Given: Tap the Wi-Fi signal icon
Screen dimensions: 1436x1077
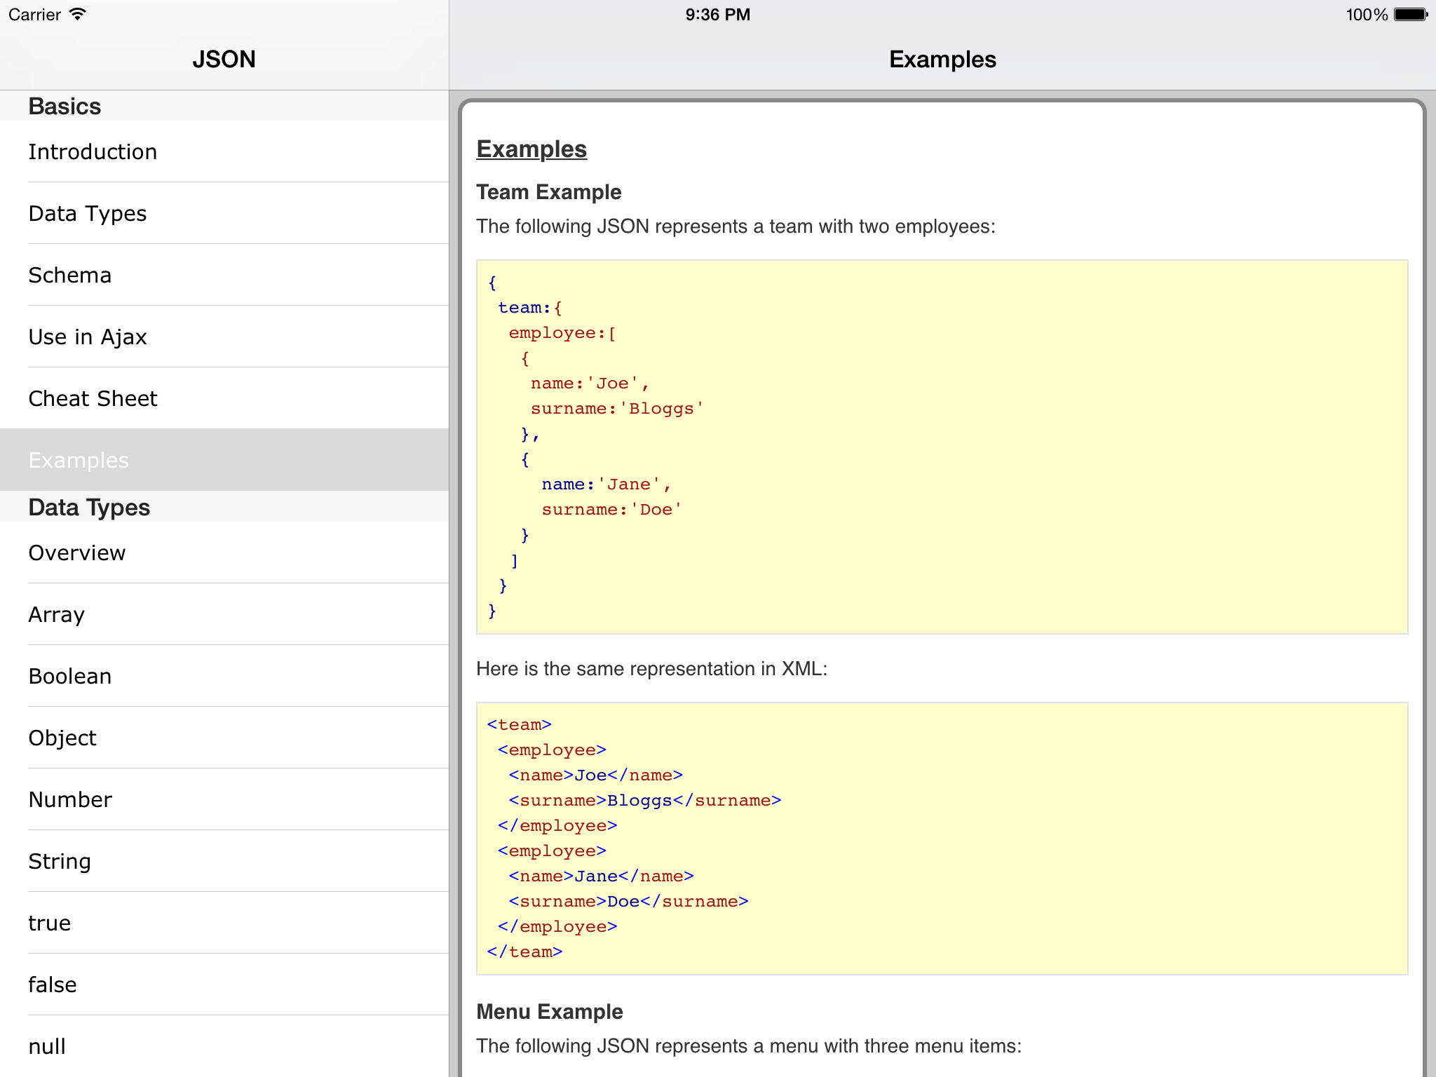Looking at the screenshot, I should tap(77, 14).
